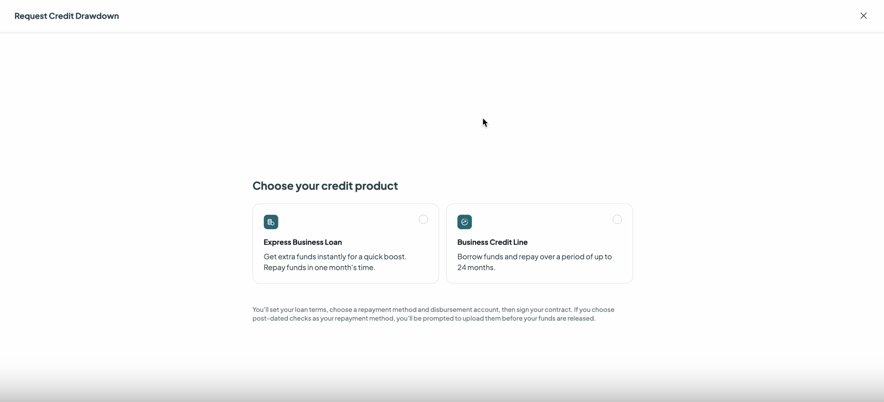The height and width of the screenshot is (402, 884).
Task: Click "Repay funds in one month's time" text
Action: 319,267
